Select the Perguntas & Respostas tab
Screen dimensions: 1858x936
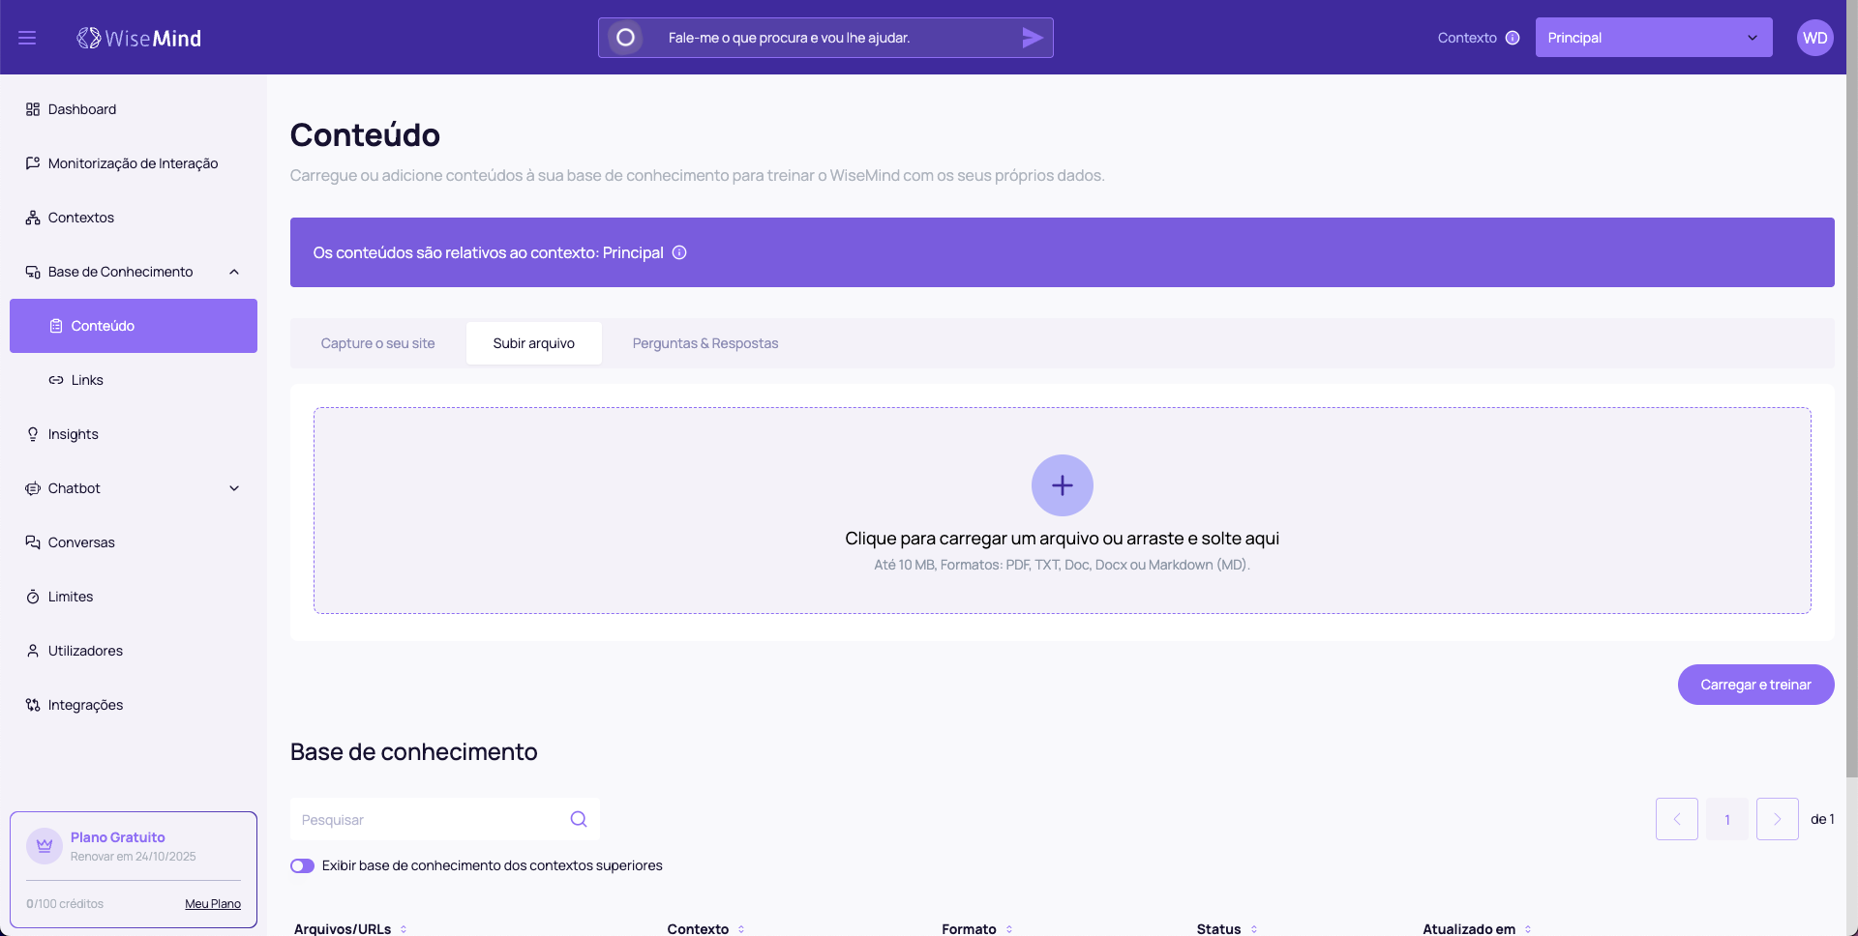704,343
